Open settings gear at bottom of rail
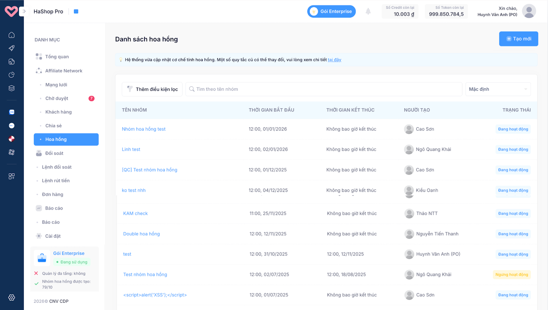The width and height of the screenshot is (548, 310). tap(12, 297)
